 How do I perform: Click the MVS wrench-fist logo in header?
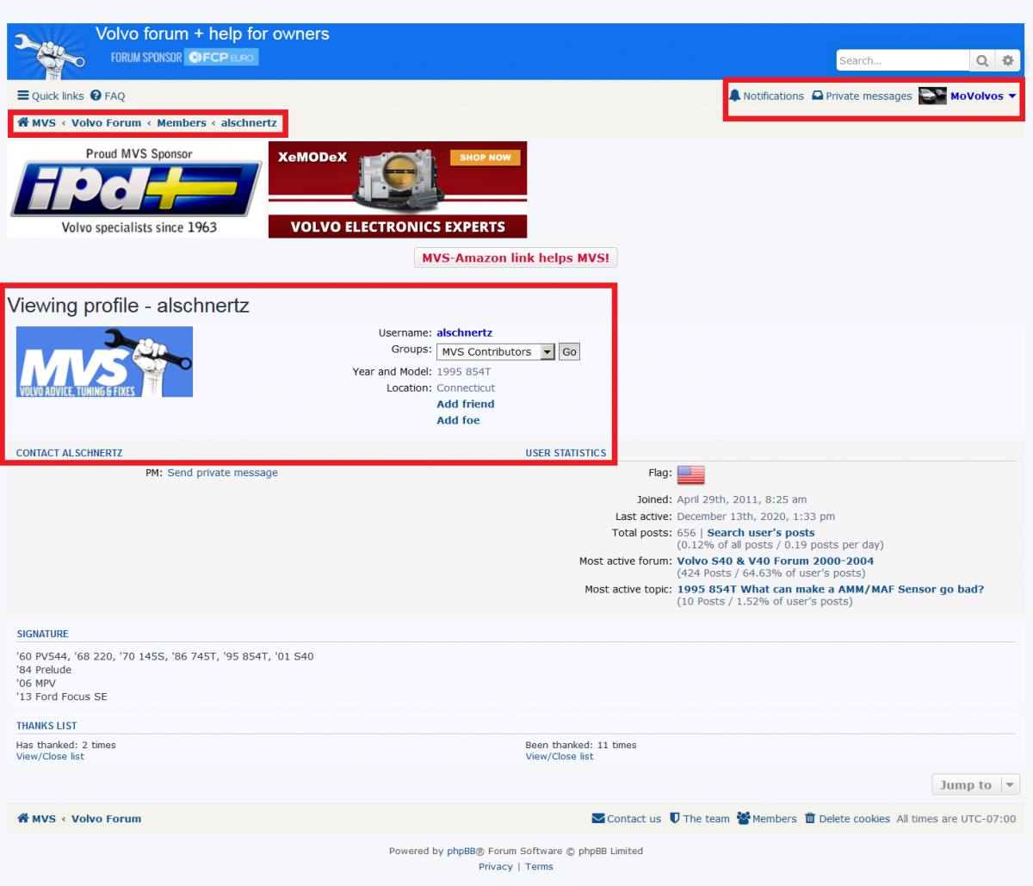coord(50,53)
